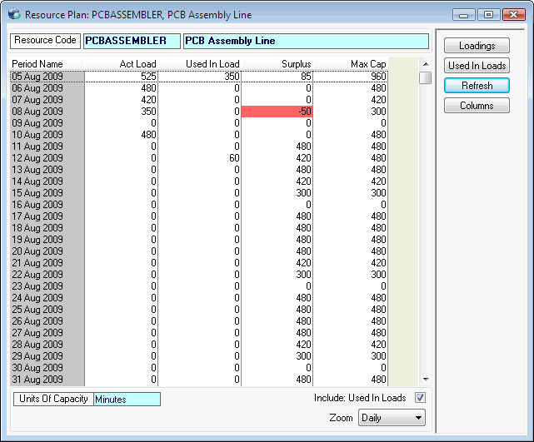Click the PCB Assembly Line description field
Image resolution: width=534 pixels, height=442 pixels.
[x=305, y=41]
